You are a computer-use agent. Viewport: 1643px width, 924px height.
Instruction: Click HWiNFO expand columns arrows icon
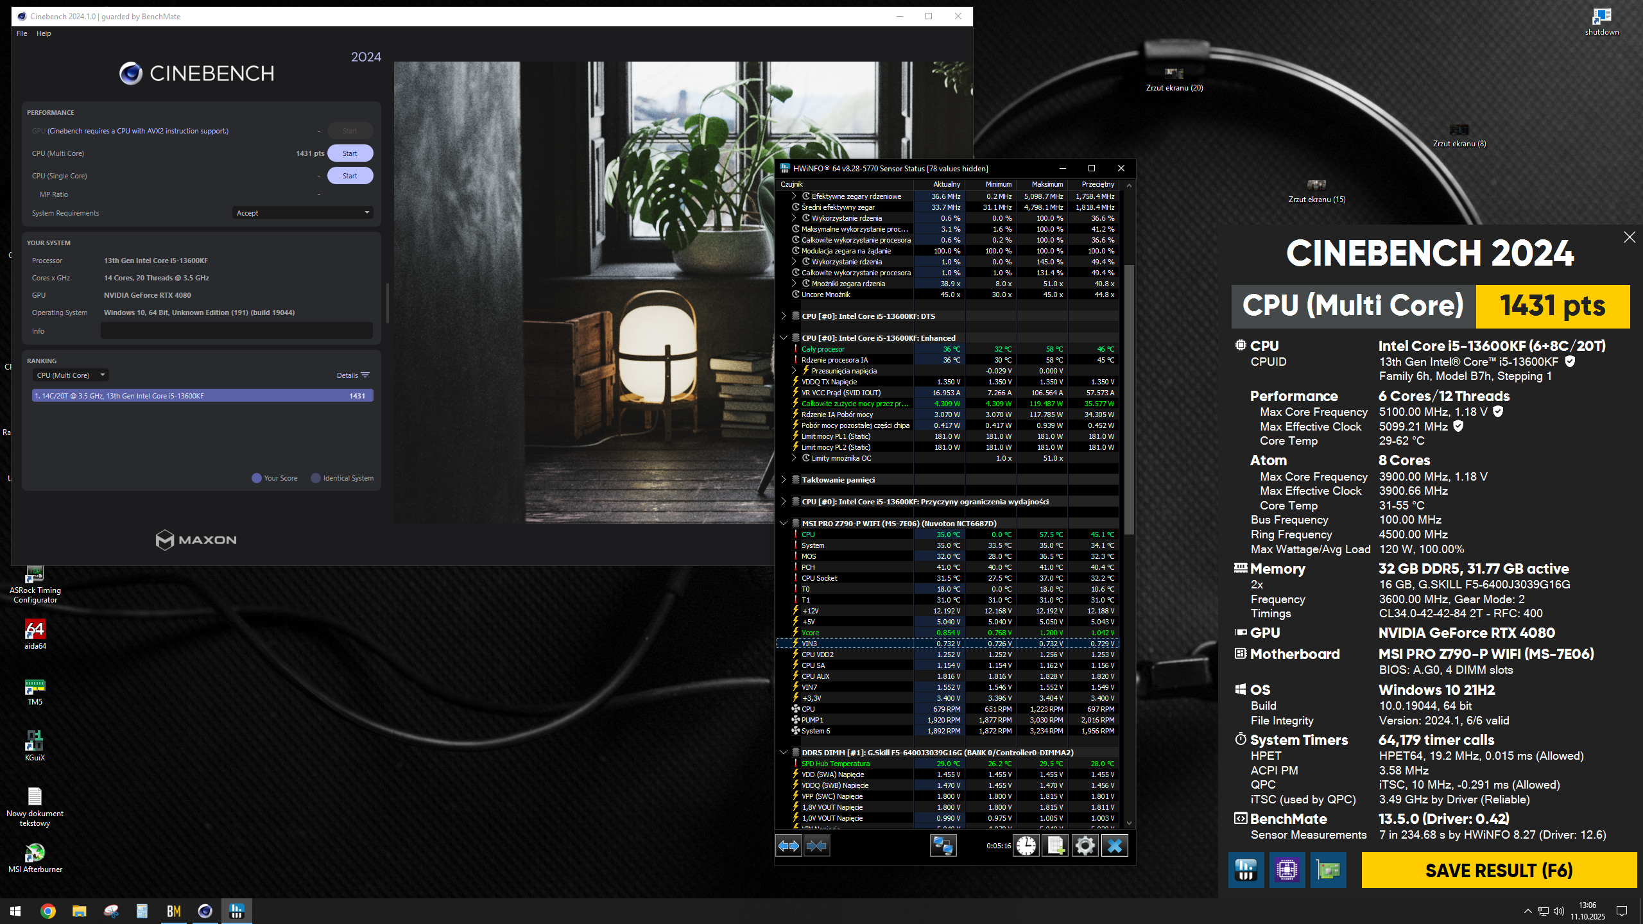[x=789, y=846]
